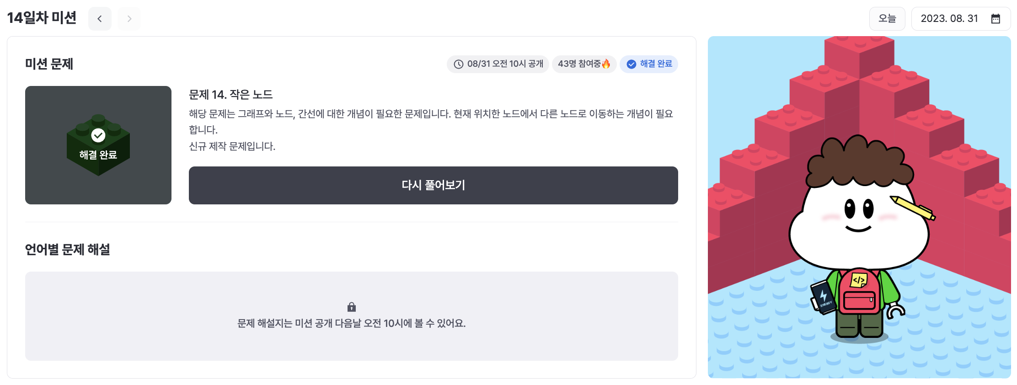Screen dimensions: 1017x385
Task: Open problem 문제 14. 작은 노드 title link
Action: tap(230, 95)
